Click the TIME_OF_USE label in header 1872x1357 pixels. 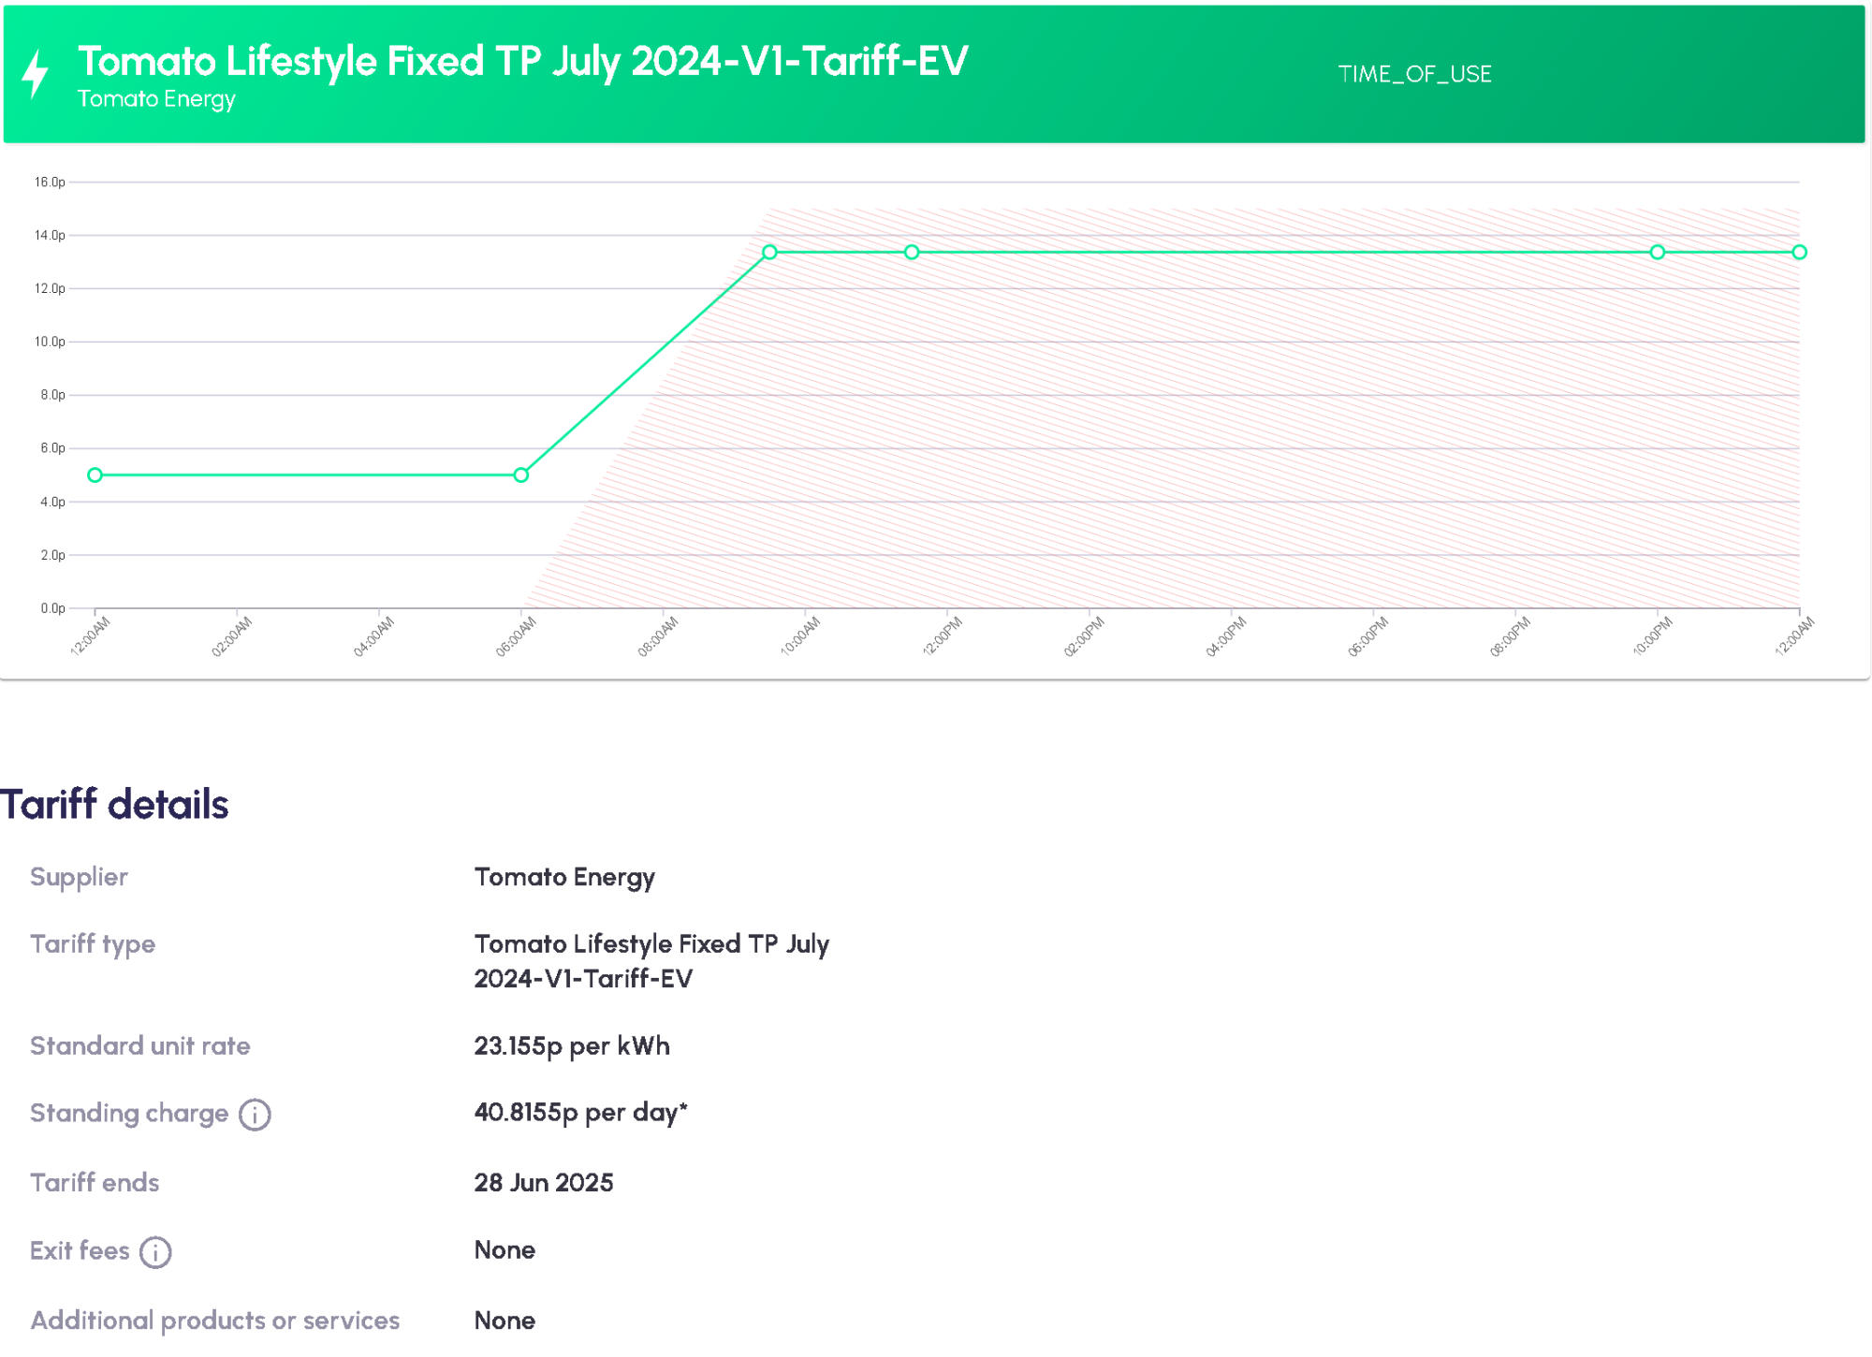pos(1414,74)
